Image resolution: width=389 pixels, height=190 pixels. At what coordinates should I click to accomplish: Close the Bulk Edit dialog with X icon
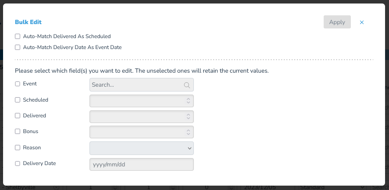(362, 22)
